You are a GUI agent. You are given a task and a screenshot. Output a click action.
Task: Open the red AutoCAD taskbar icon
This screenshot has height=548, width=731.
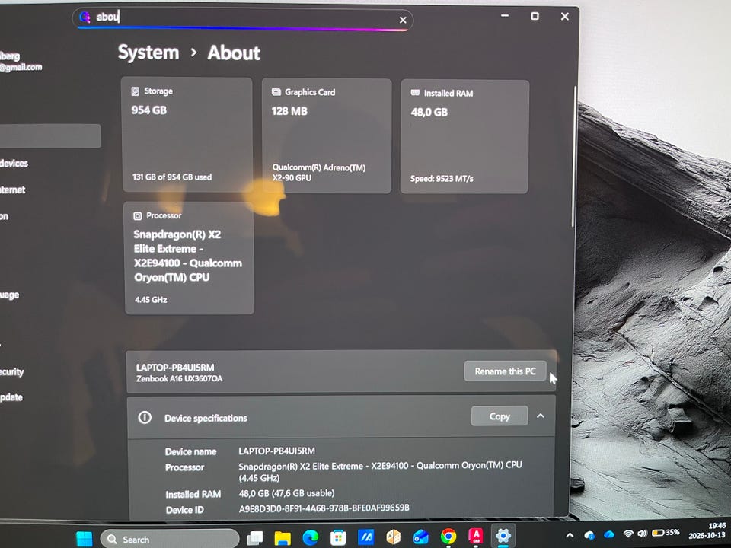(x=475, y=536)
